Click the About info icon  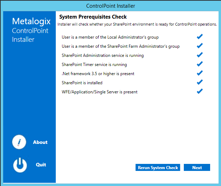click(19, 142)
